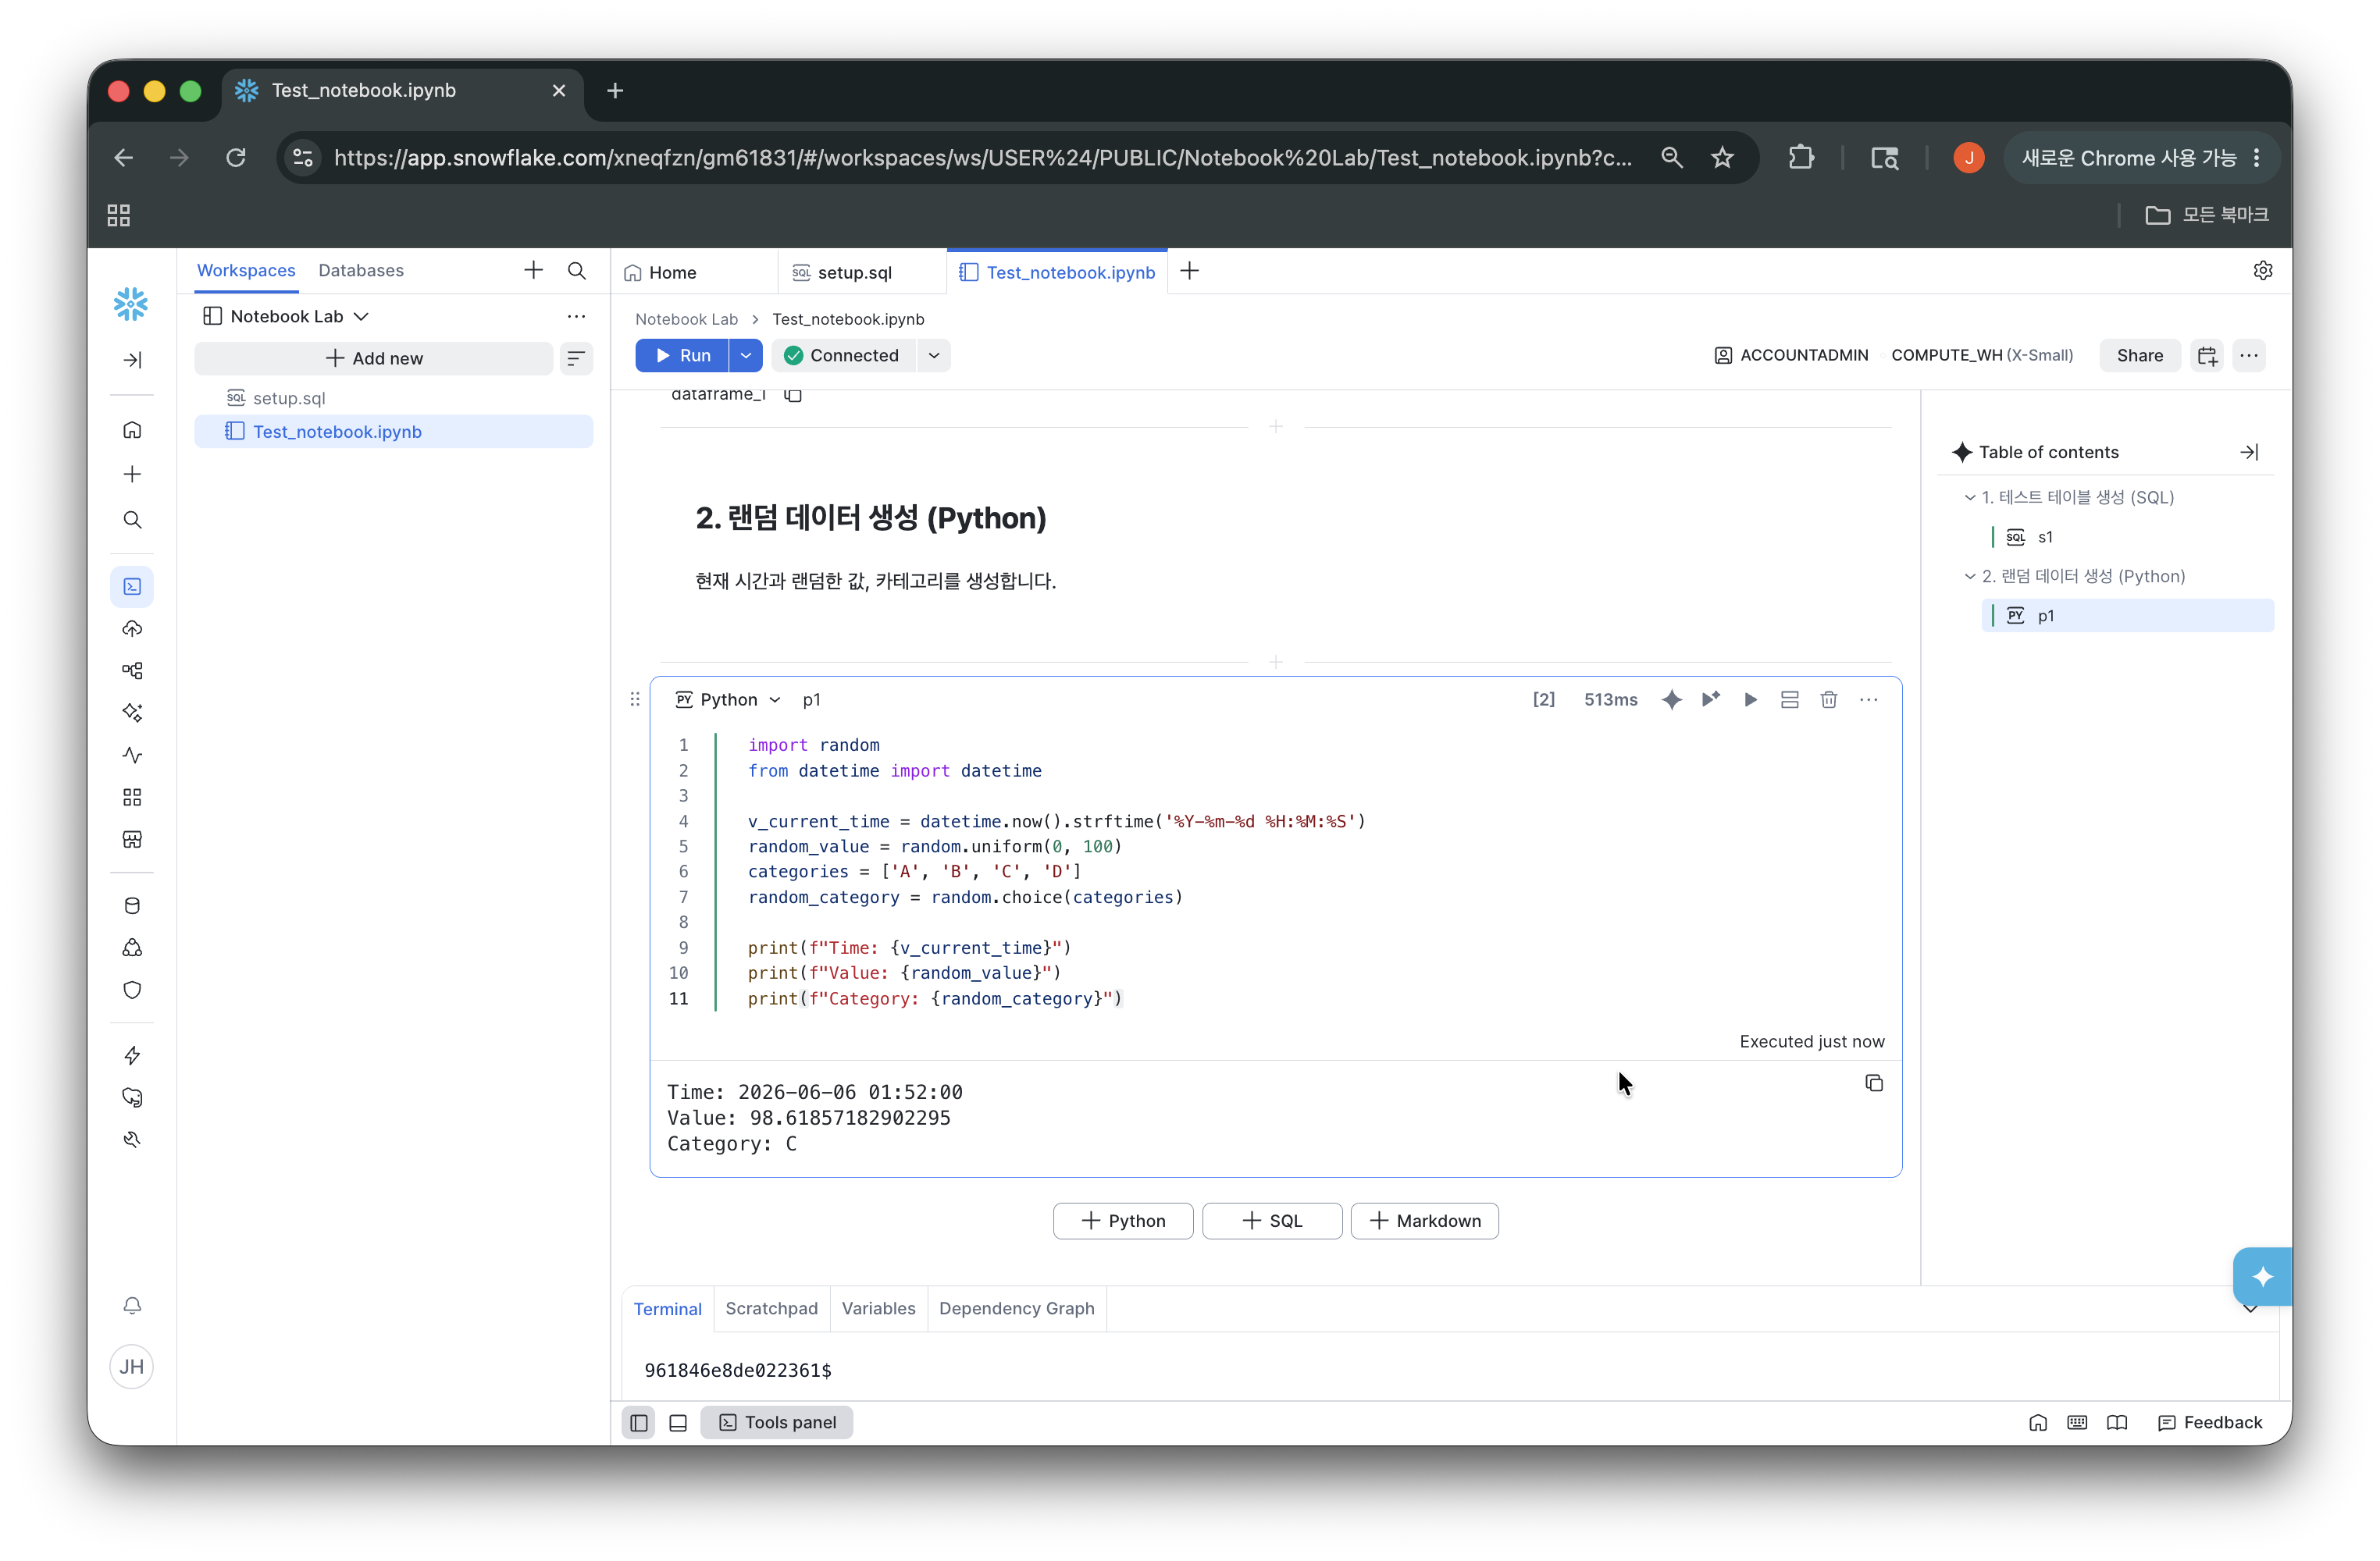Image resolution: width=2380 pixels, height=1561 pixels.
Task: Run the p1 cell with the play icon
Action: (x=1750, y=699)
